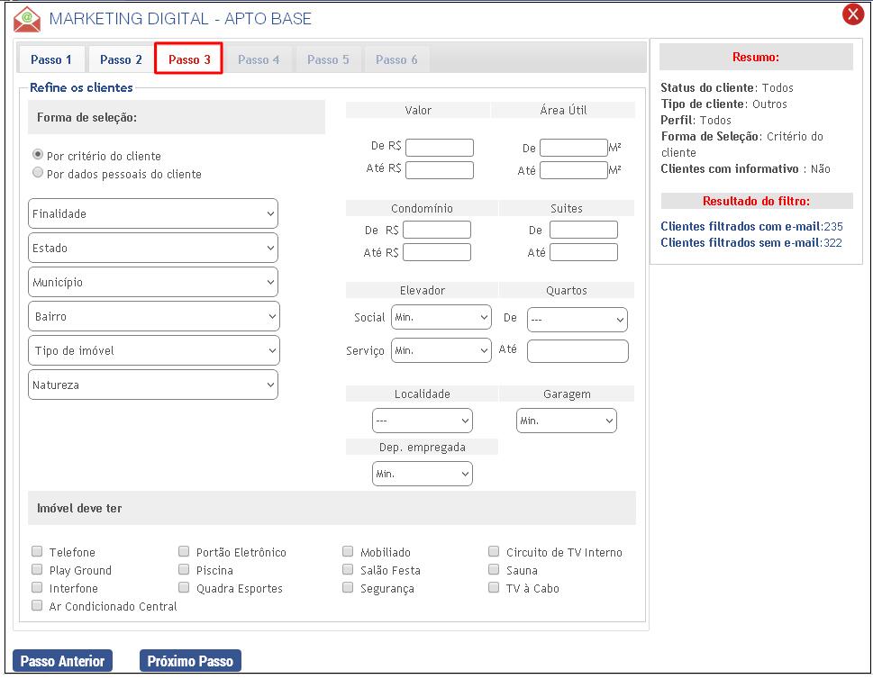Focus the Suites 'Até' input field
This screenshot has height=679, width=873.
584,252
